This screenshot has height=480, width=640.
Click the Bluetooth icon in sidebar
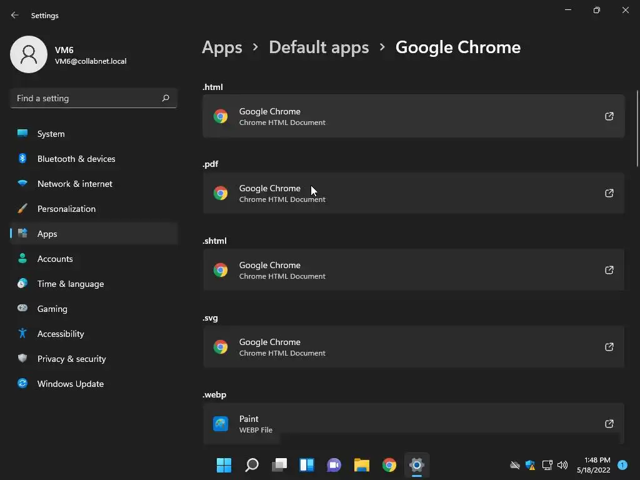pyautogui.click(x=22, y=158)
